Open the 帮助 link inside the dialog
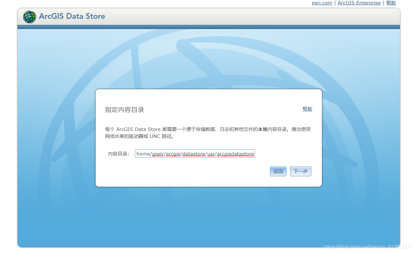 coord(307,109)
